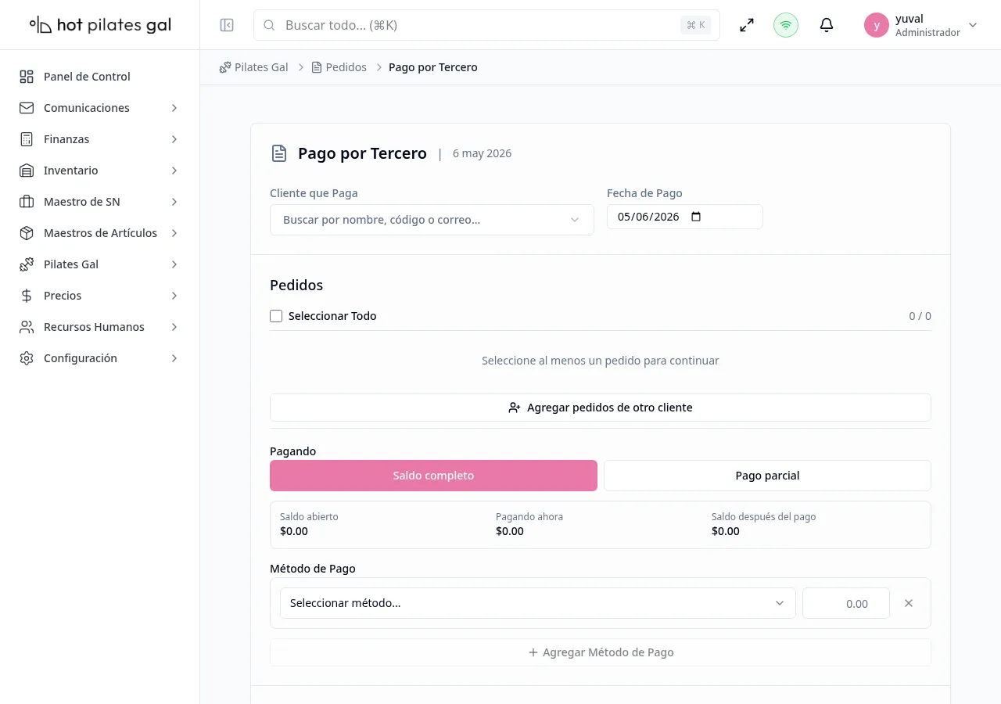The height and width of the screenshot is (704, 1001).
Task: Click the Fecha de Pago date field
Action: 685,217
